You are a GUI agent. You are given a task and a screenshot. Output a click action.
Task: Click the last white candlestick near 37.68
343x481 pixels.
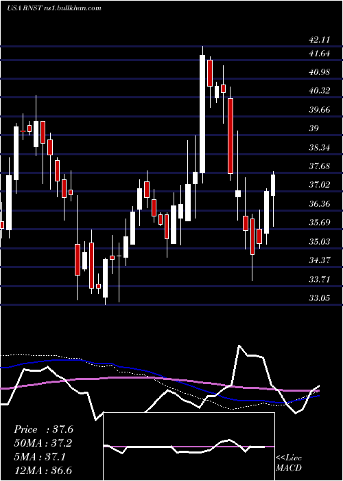click(273, 185)
